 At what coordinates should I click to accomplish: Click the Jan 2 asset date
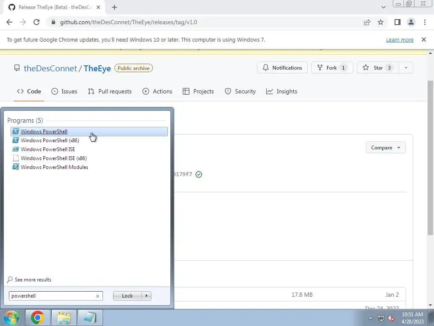point(392,295)
